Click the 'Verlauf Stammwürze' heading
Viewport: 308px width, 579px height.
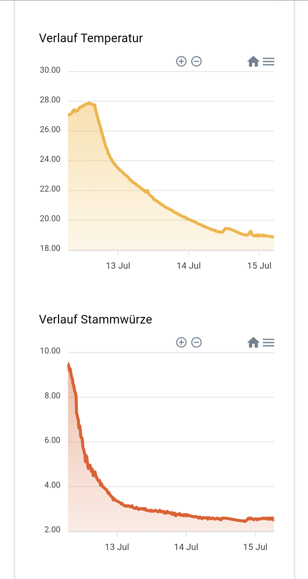pyautogui.click(x=96, y=319)
